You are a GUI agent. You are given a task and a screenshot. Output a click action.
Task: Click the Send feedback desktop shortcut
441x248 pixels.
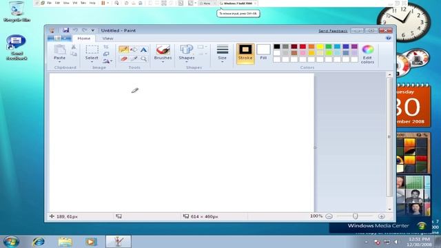(17, 48)
